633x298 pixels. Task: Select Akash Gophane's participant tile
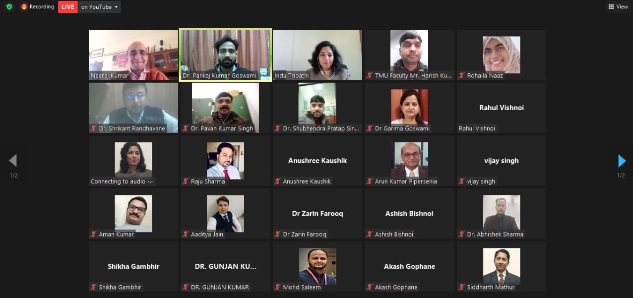[x=409, y=266]
